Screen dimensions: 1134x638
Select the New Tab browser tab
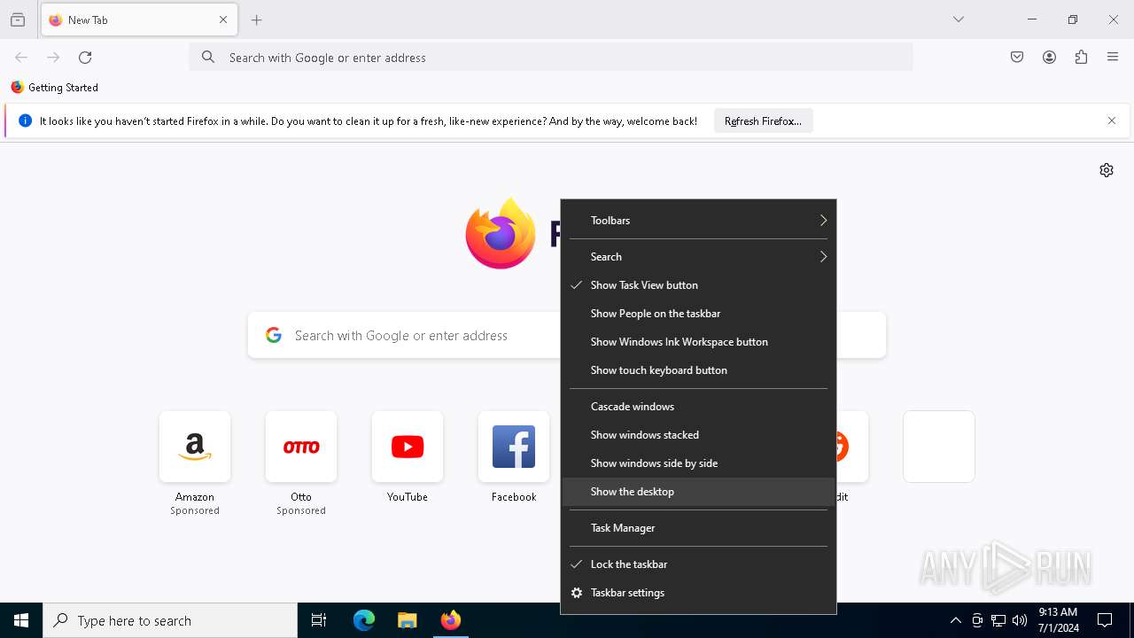pyautogui.click(x=139, y=19)
